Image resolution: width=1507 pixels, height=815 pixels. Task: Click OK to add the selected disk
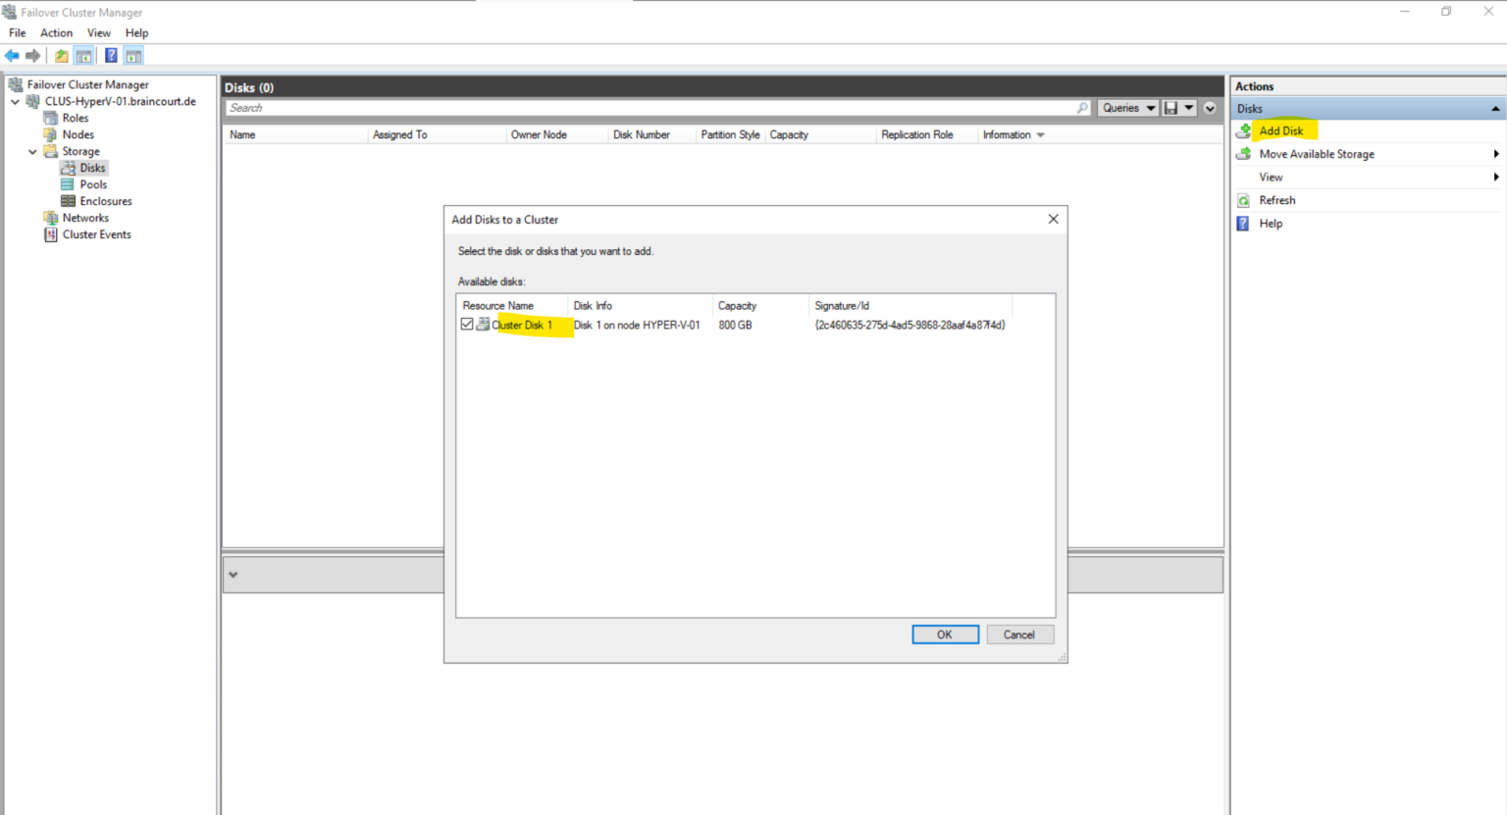[x=944, y=634]
